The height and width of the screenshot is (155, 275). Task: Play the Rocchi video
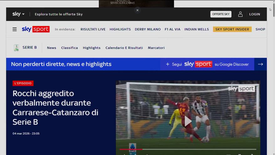(188, 121)
